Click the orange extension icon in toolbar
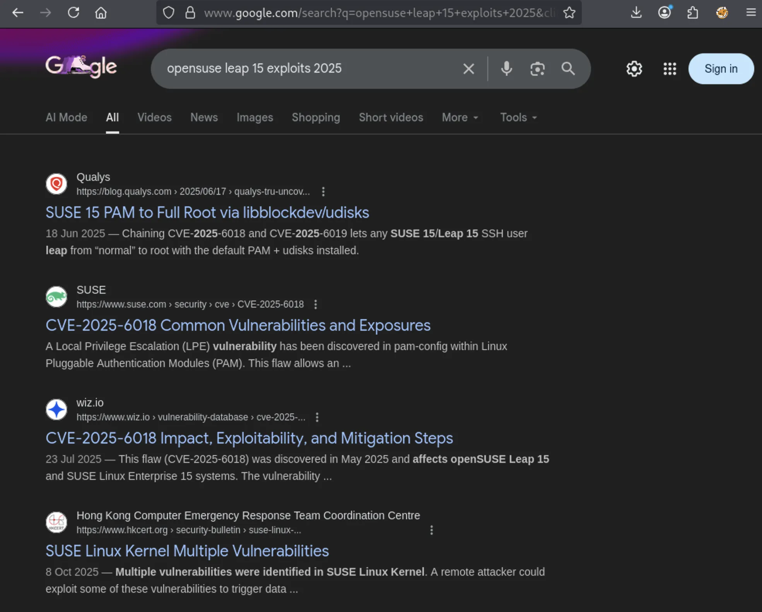This screenshot has width=762, height=612. click(722, 13)
